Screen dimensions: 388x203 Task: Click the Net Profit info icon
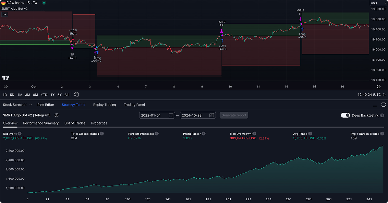[20, 134]
